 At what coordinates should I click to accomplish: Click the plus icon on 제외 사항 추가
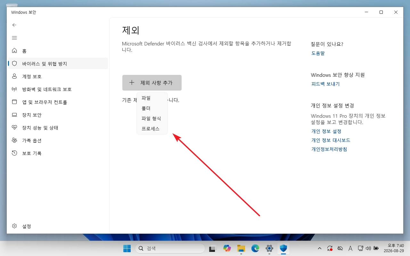pyautogui.click(x=132, y=83)
